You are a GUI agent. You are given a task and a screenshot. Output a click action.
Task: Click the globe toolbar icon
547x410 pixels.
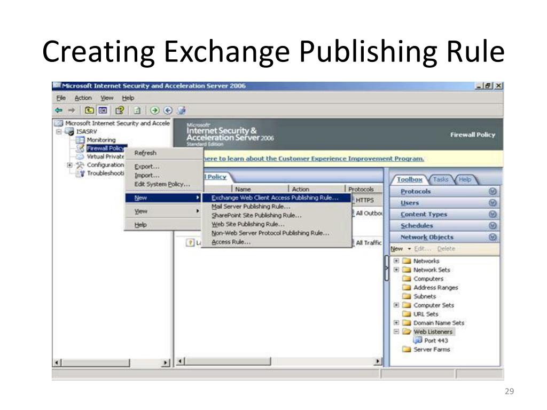(181, 111)
